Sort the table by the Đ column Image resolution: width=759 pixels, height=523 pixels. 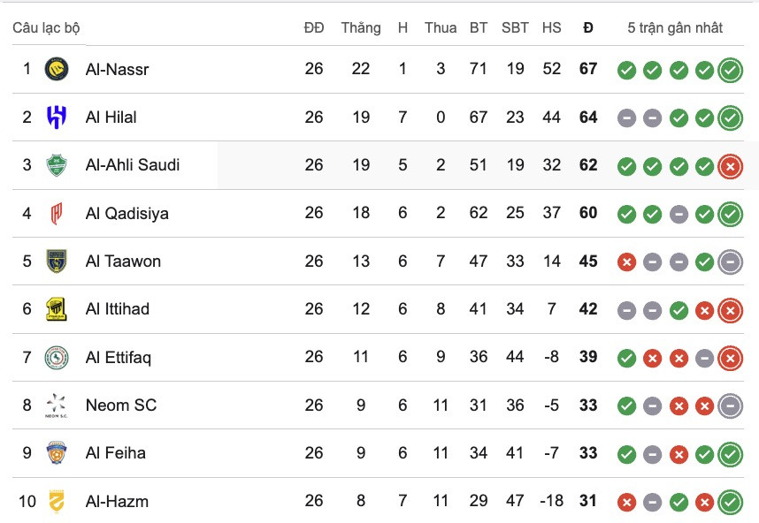(587, 27)
